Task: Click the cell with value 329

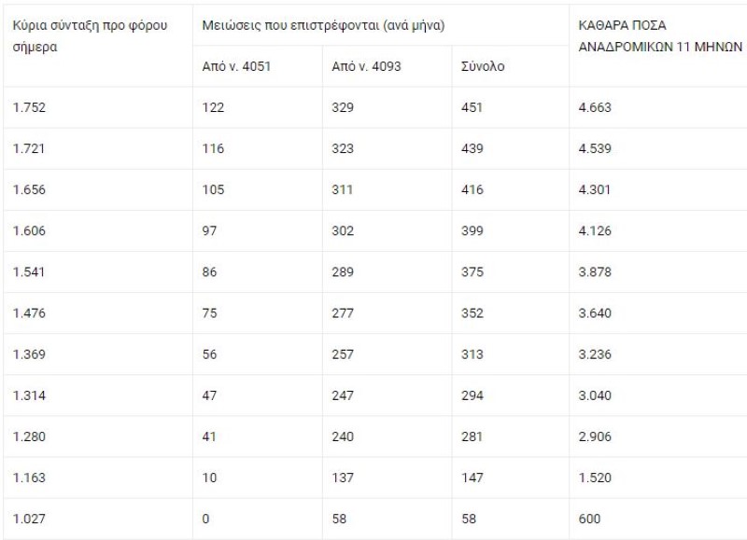Action: (x=343, y=107)
